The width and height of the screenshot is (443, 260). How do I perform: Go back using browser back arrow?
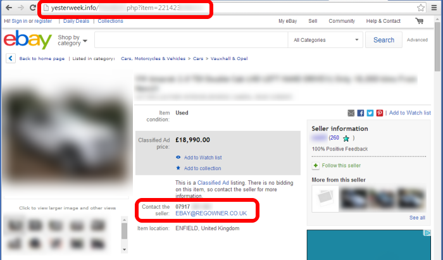[9, 8]
